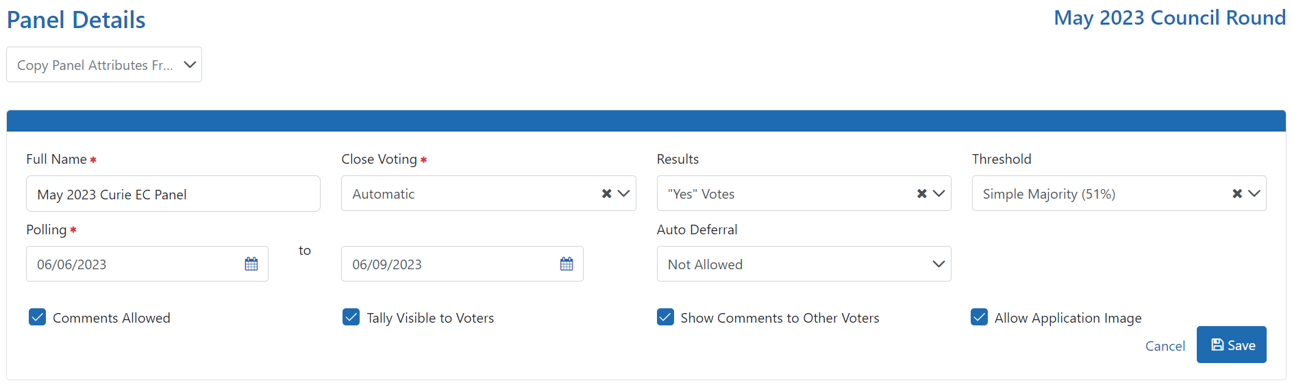Clear the Close Voting selection with X
The width and height of the screenshot is (1292, 385).
pyautogui.click(x=606, y=194)
